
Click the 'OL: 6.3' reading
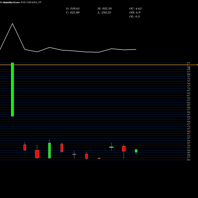[135, 17]
